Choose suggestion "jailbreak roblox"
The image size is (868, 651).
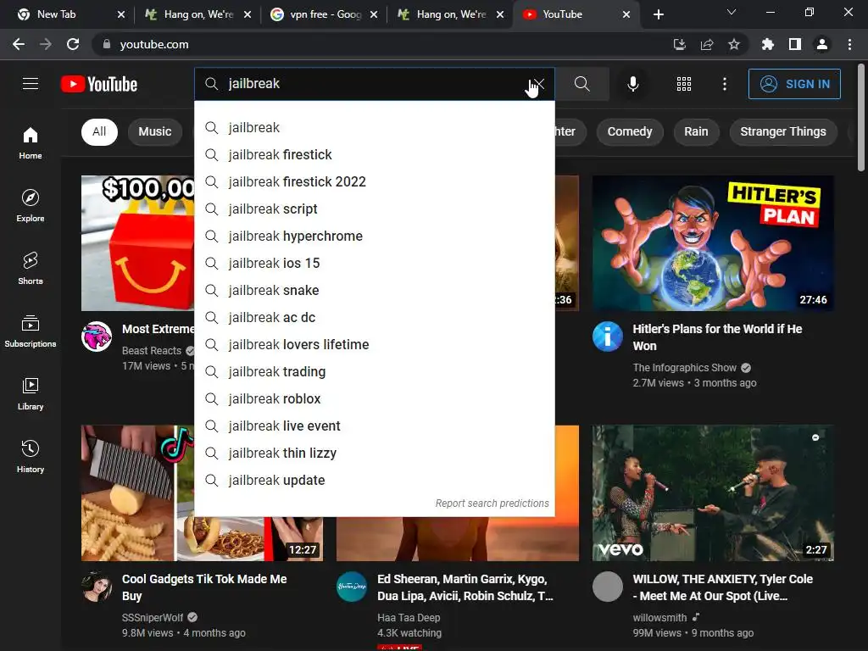(x=374, y=398)
